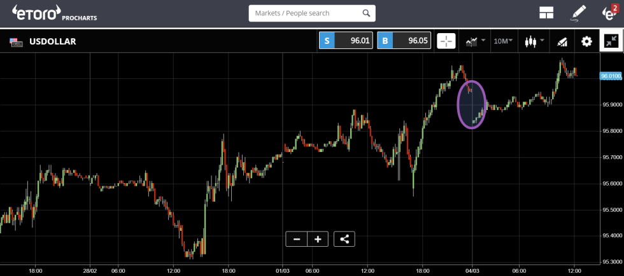Open the 10M timeframe dropdown
This screenshot has height=276, width=624.
[x=503, y=41]
